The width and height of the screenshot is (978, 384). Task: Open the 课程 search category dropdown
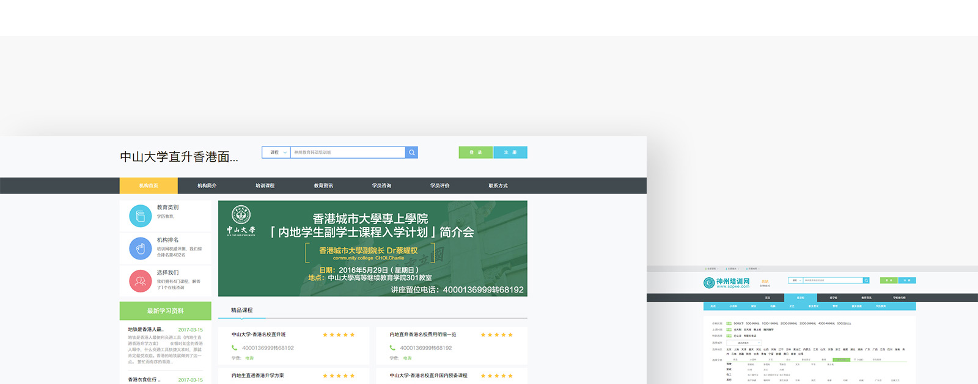coord(276,153)
